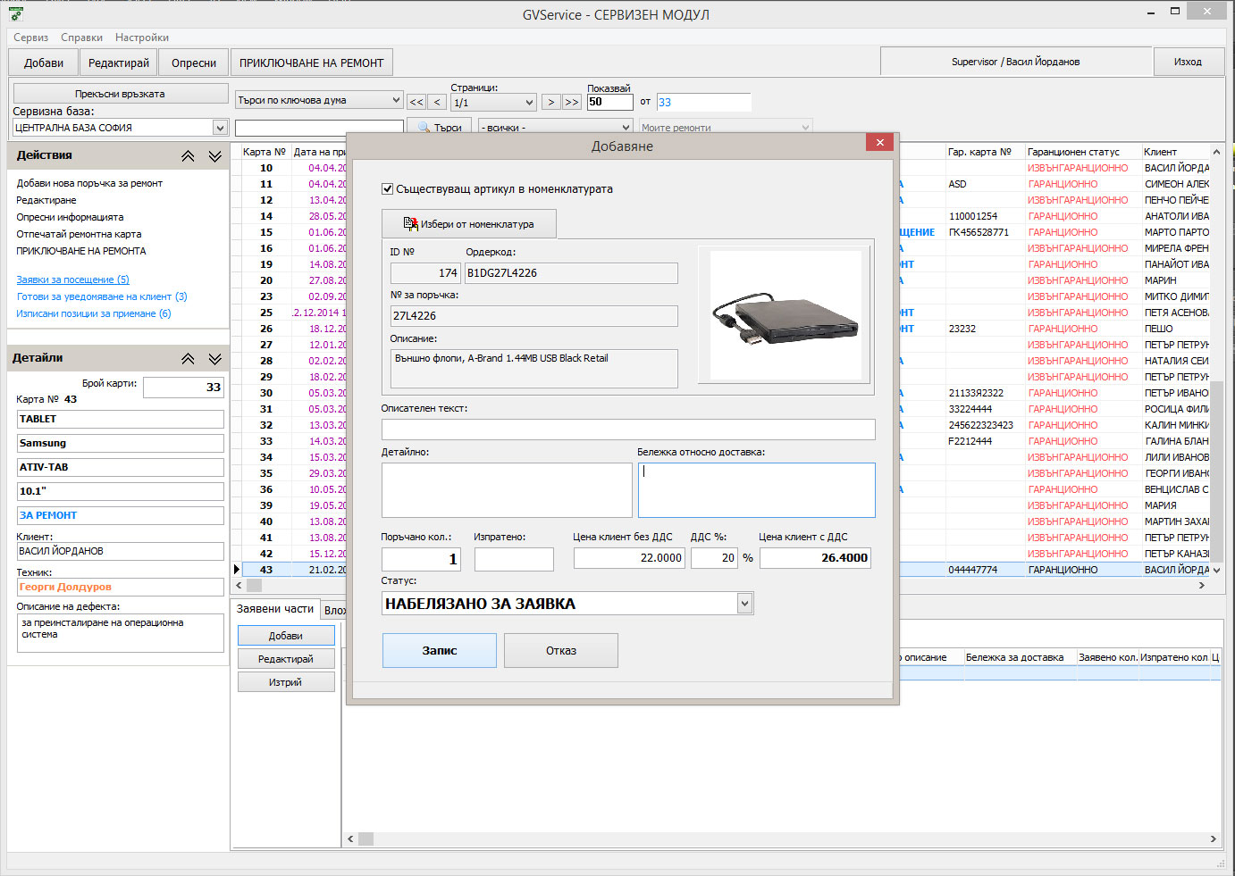Collapse the Действия panel with up chevron
Screen dimensions: 1235x876
click(188, 156)
